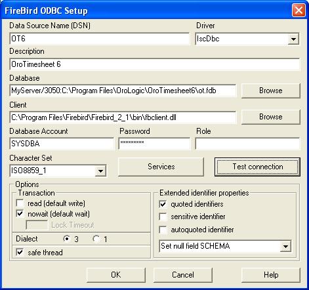Click the Test connection button
Screen dimensions: 309x290
tap(257, 167)
